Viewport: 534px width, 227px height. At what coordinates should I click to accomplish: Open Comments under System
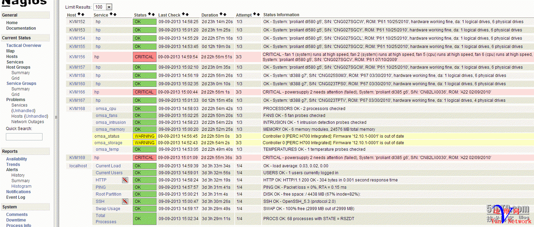pos(17,215)
